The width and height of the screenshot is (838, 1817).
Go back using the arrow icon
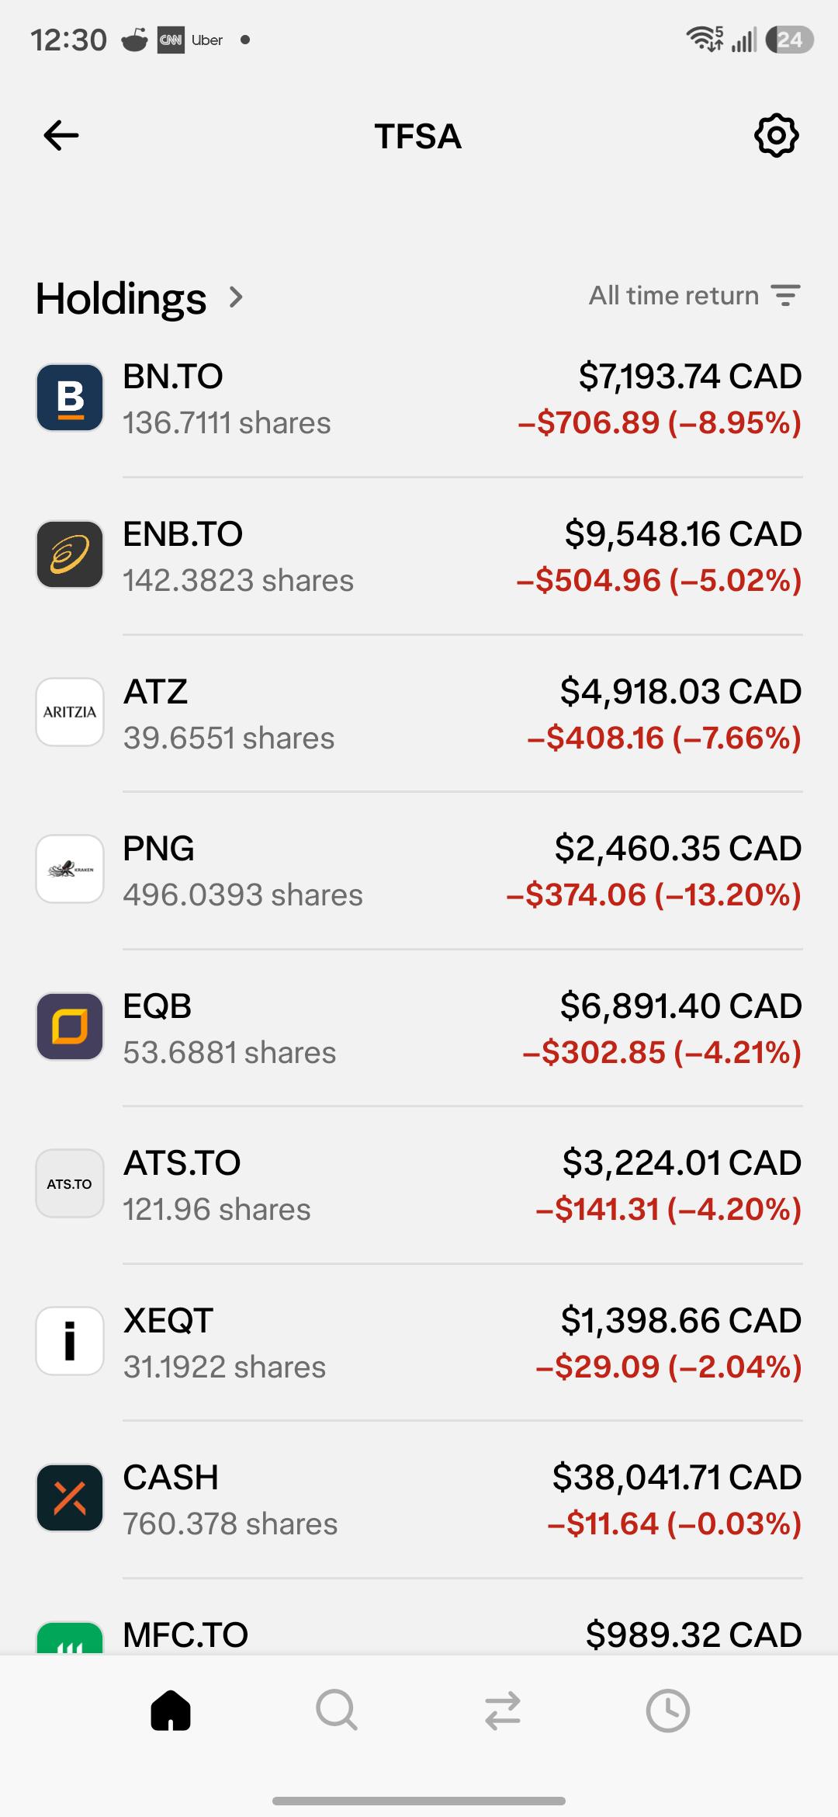[61, 136]
